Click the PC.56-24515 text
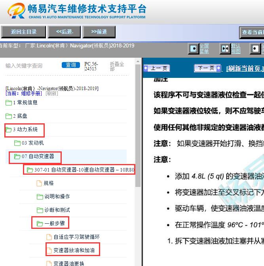264x266 pixels. coord(91,66)
